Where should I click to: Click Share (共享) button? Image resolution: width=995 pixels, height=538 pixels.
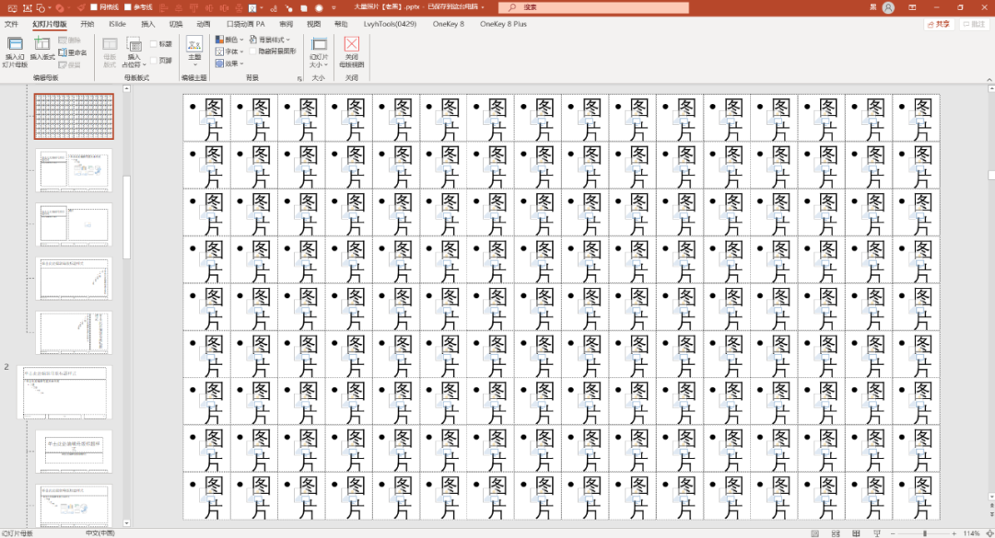[939, 24]
